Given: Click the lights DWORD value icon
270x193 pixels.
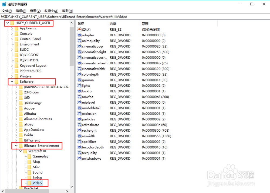Looking at the screenshot, I should point(79,86).
